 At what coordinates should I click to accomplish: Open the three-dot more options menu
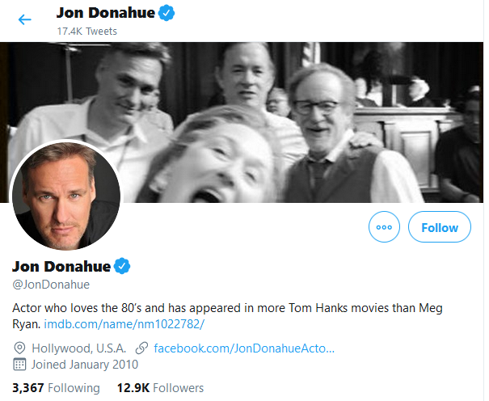tap(384, 227)
